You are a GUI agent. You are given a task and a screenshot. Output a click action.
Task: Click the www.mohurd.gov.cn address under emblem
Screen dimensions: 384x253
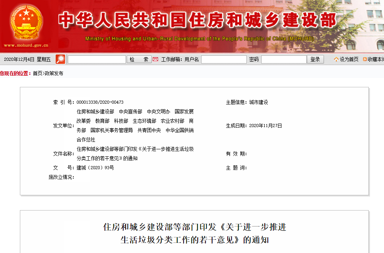(x=26, y=46)
